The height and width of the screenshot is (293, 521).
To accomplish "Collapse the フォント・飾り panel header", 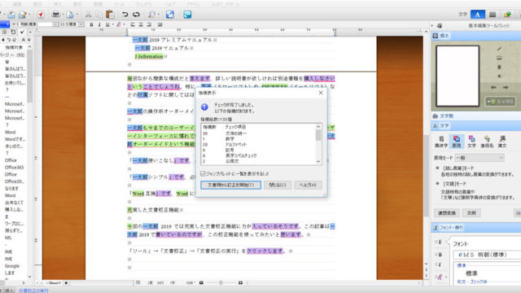I will coord(475,228).
